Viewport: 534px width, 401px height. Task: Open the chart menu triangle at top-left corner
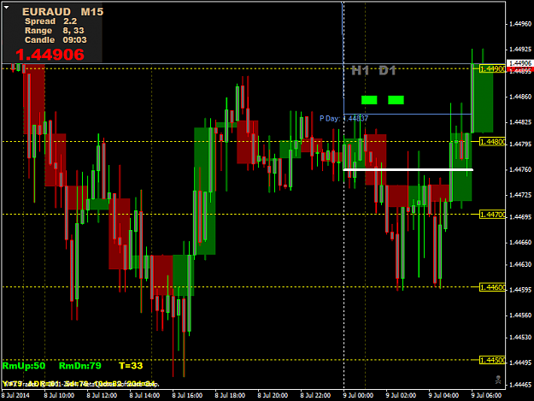pyautogui.click(x=6, y=7)
